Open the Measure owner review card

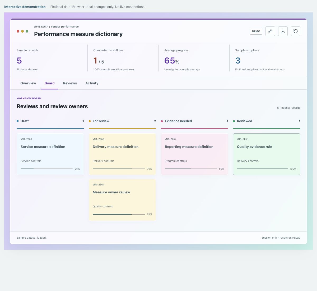pos(122,200)
